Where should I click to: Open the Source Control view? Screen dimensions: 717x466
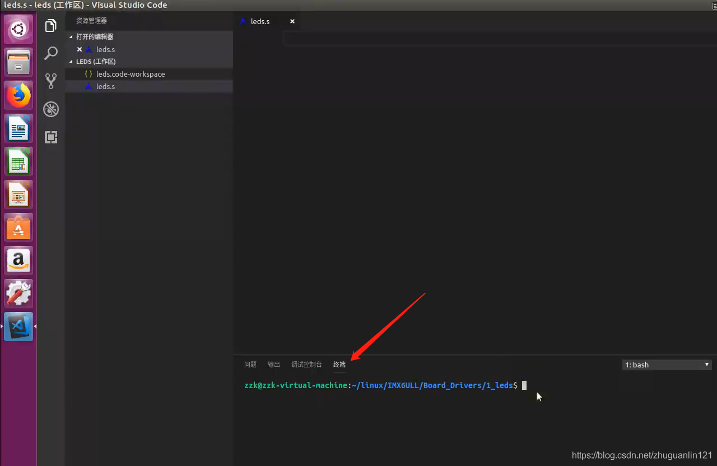click(x=51, y=81)
